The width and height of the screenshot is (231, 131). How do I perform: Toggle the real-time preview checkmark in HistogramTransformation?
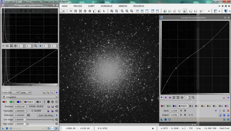coord(53,128)
